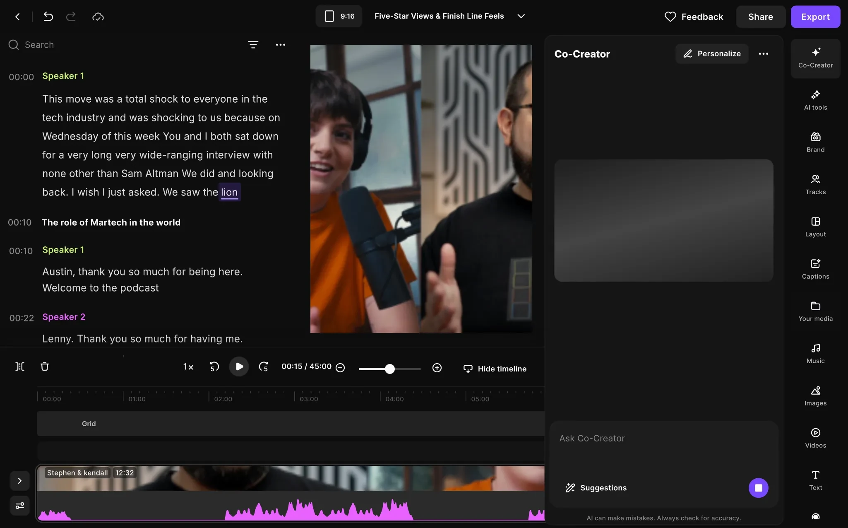Open the Text panel

point(815,481)
